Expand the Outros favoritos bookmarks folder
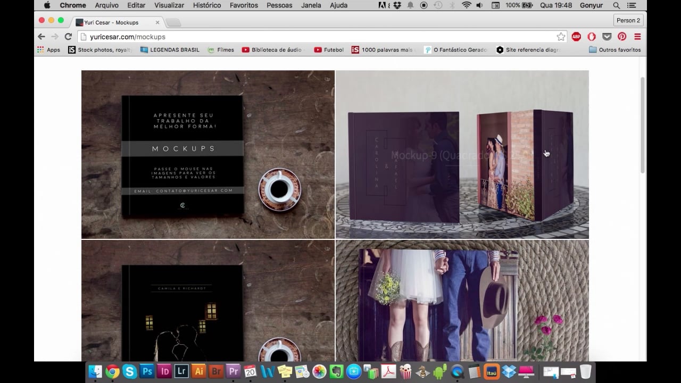The height and width of the screenshot is (383, 681). point(614,50)
